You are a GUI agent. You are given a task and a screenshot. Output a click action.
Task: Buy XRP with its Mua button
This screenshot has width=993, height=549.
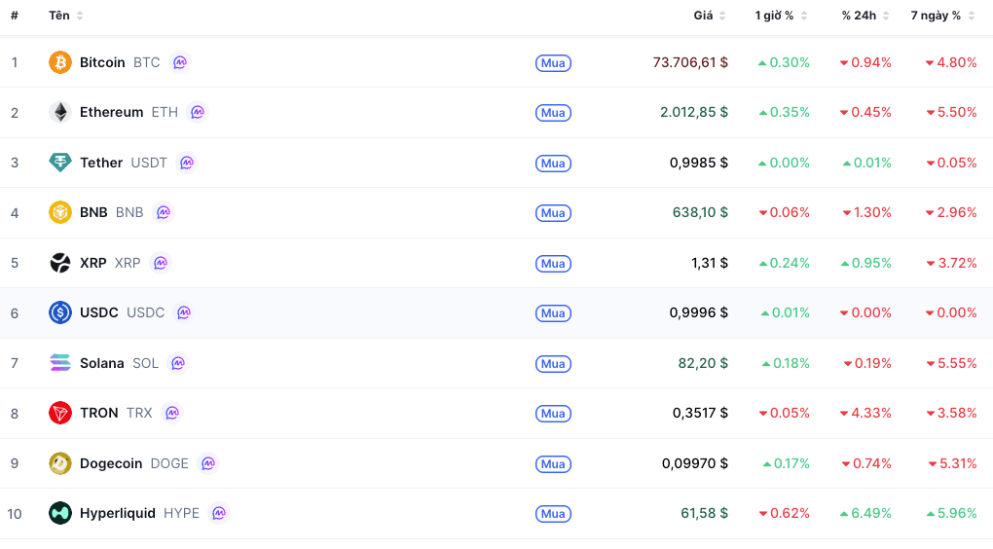[554, 264]
